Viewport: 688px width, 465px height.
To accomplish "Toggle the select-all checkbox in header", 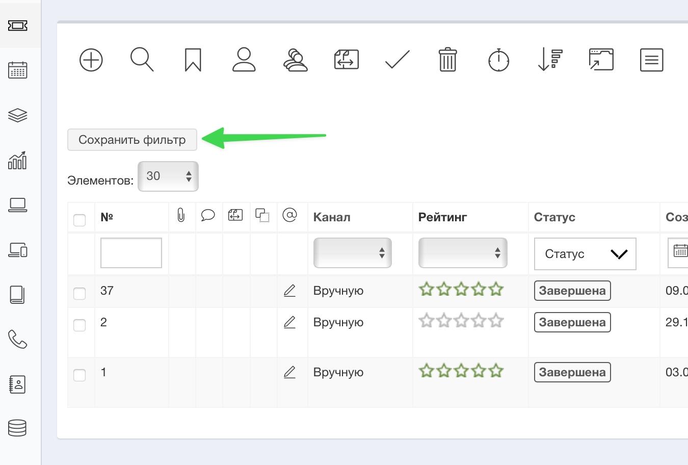I will tap(80, 220).
